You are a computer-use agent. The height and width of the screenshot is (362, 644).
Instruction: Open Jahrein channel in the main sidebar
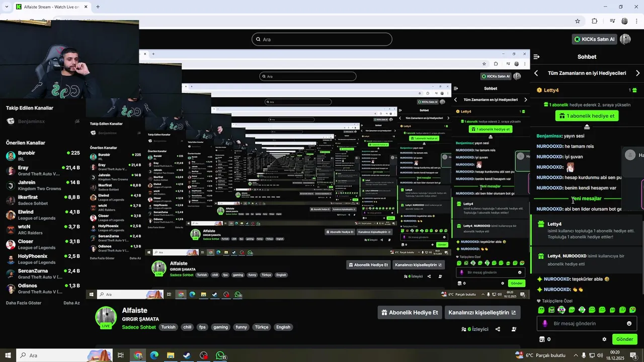pos(43,185)
